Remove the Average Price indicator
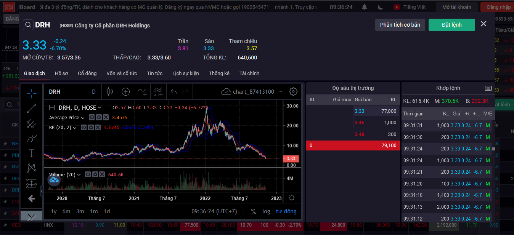 coord(106,118)
